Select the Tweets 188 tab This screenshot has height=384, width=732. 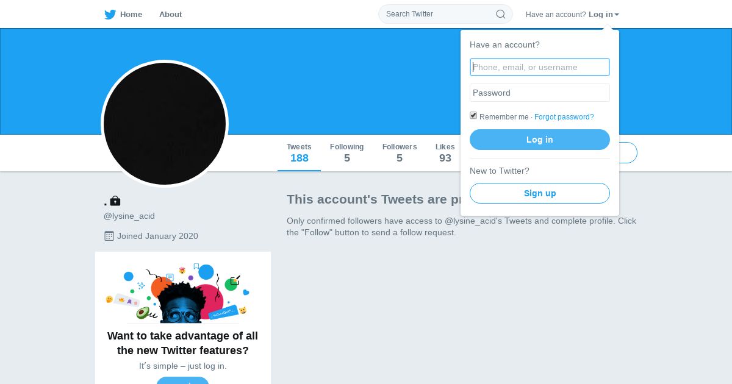tap(299, 153)
